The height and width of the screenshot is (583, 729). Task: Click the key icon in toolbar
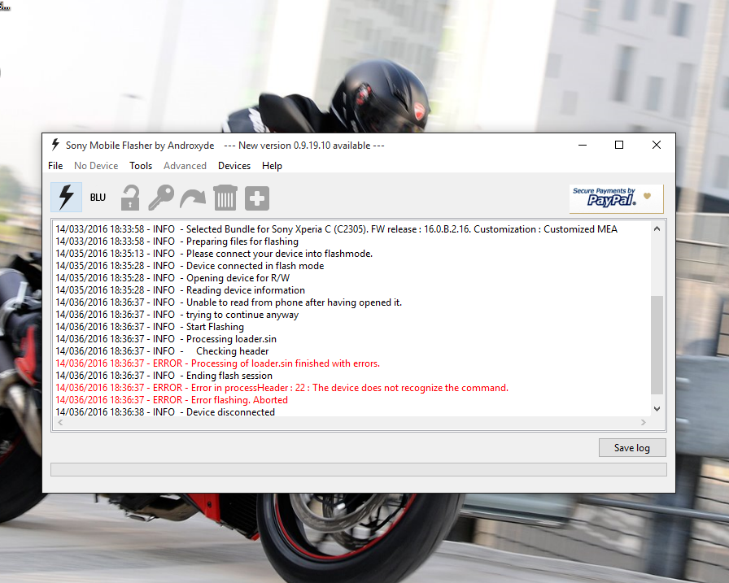(161, 198)
